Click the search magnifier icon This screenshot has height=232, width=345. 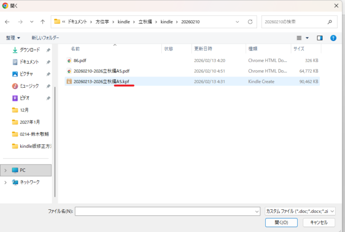(330, 22)
